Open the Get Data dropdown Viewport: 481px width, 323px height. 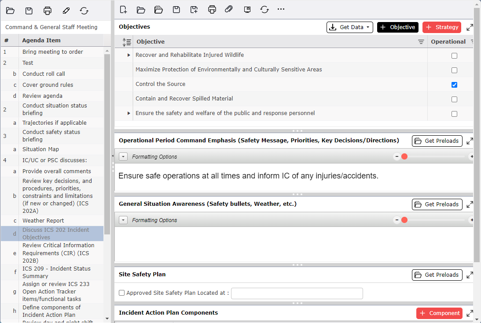pyautogui.click(x=349, y=27)
